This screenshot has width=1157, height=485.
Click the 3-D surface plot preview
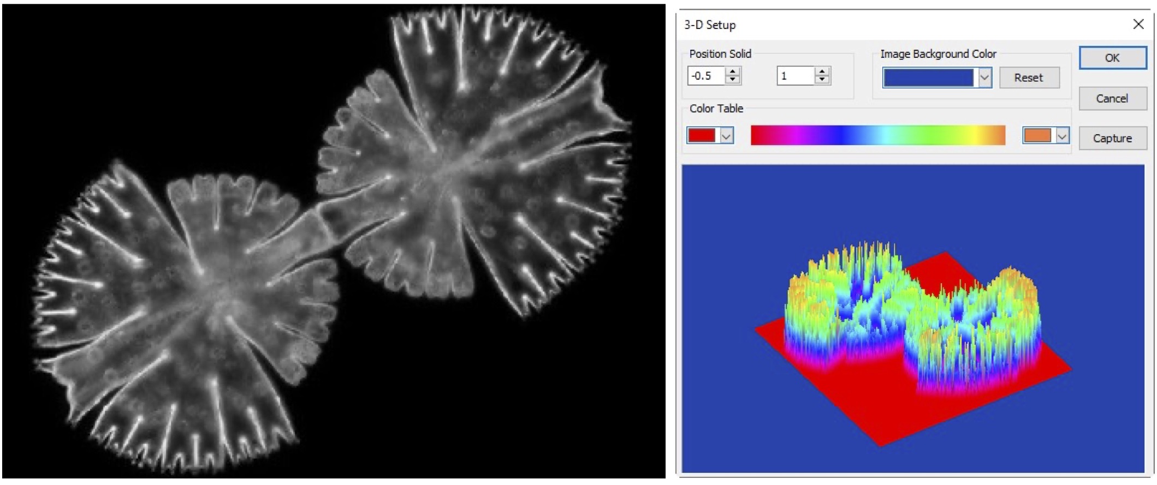point(913,319)
